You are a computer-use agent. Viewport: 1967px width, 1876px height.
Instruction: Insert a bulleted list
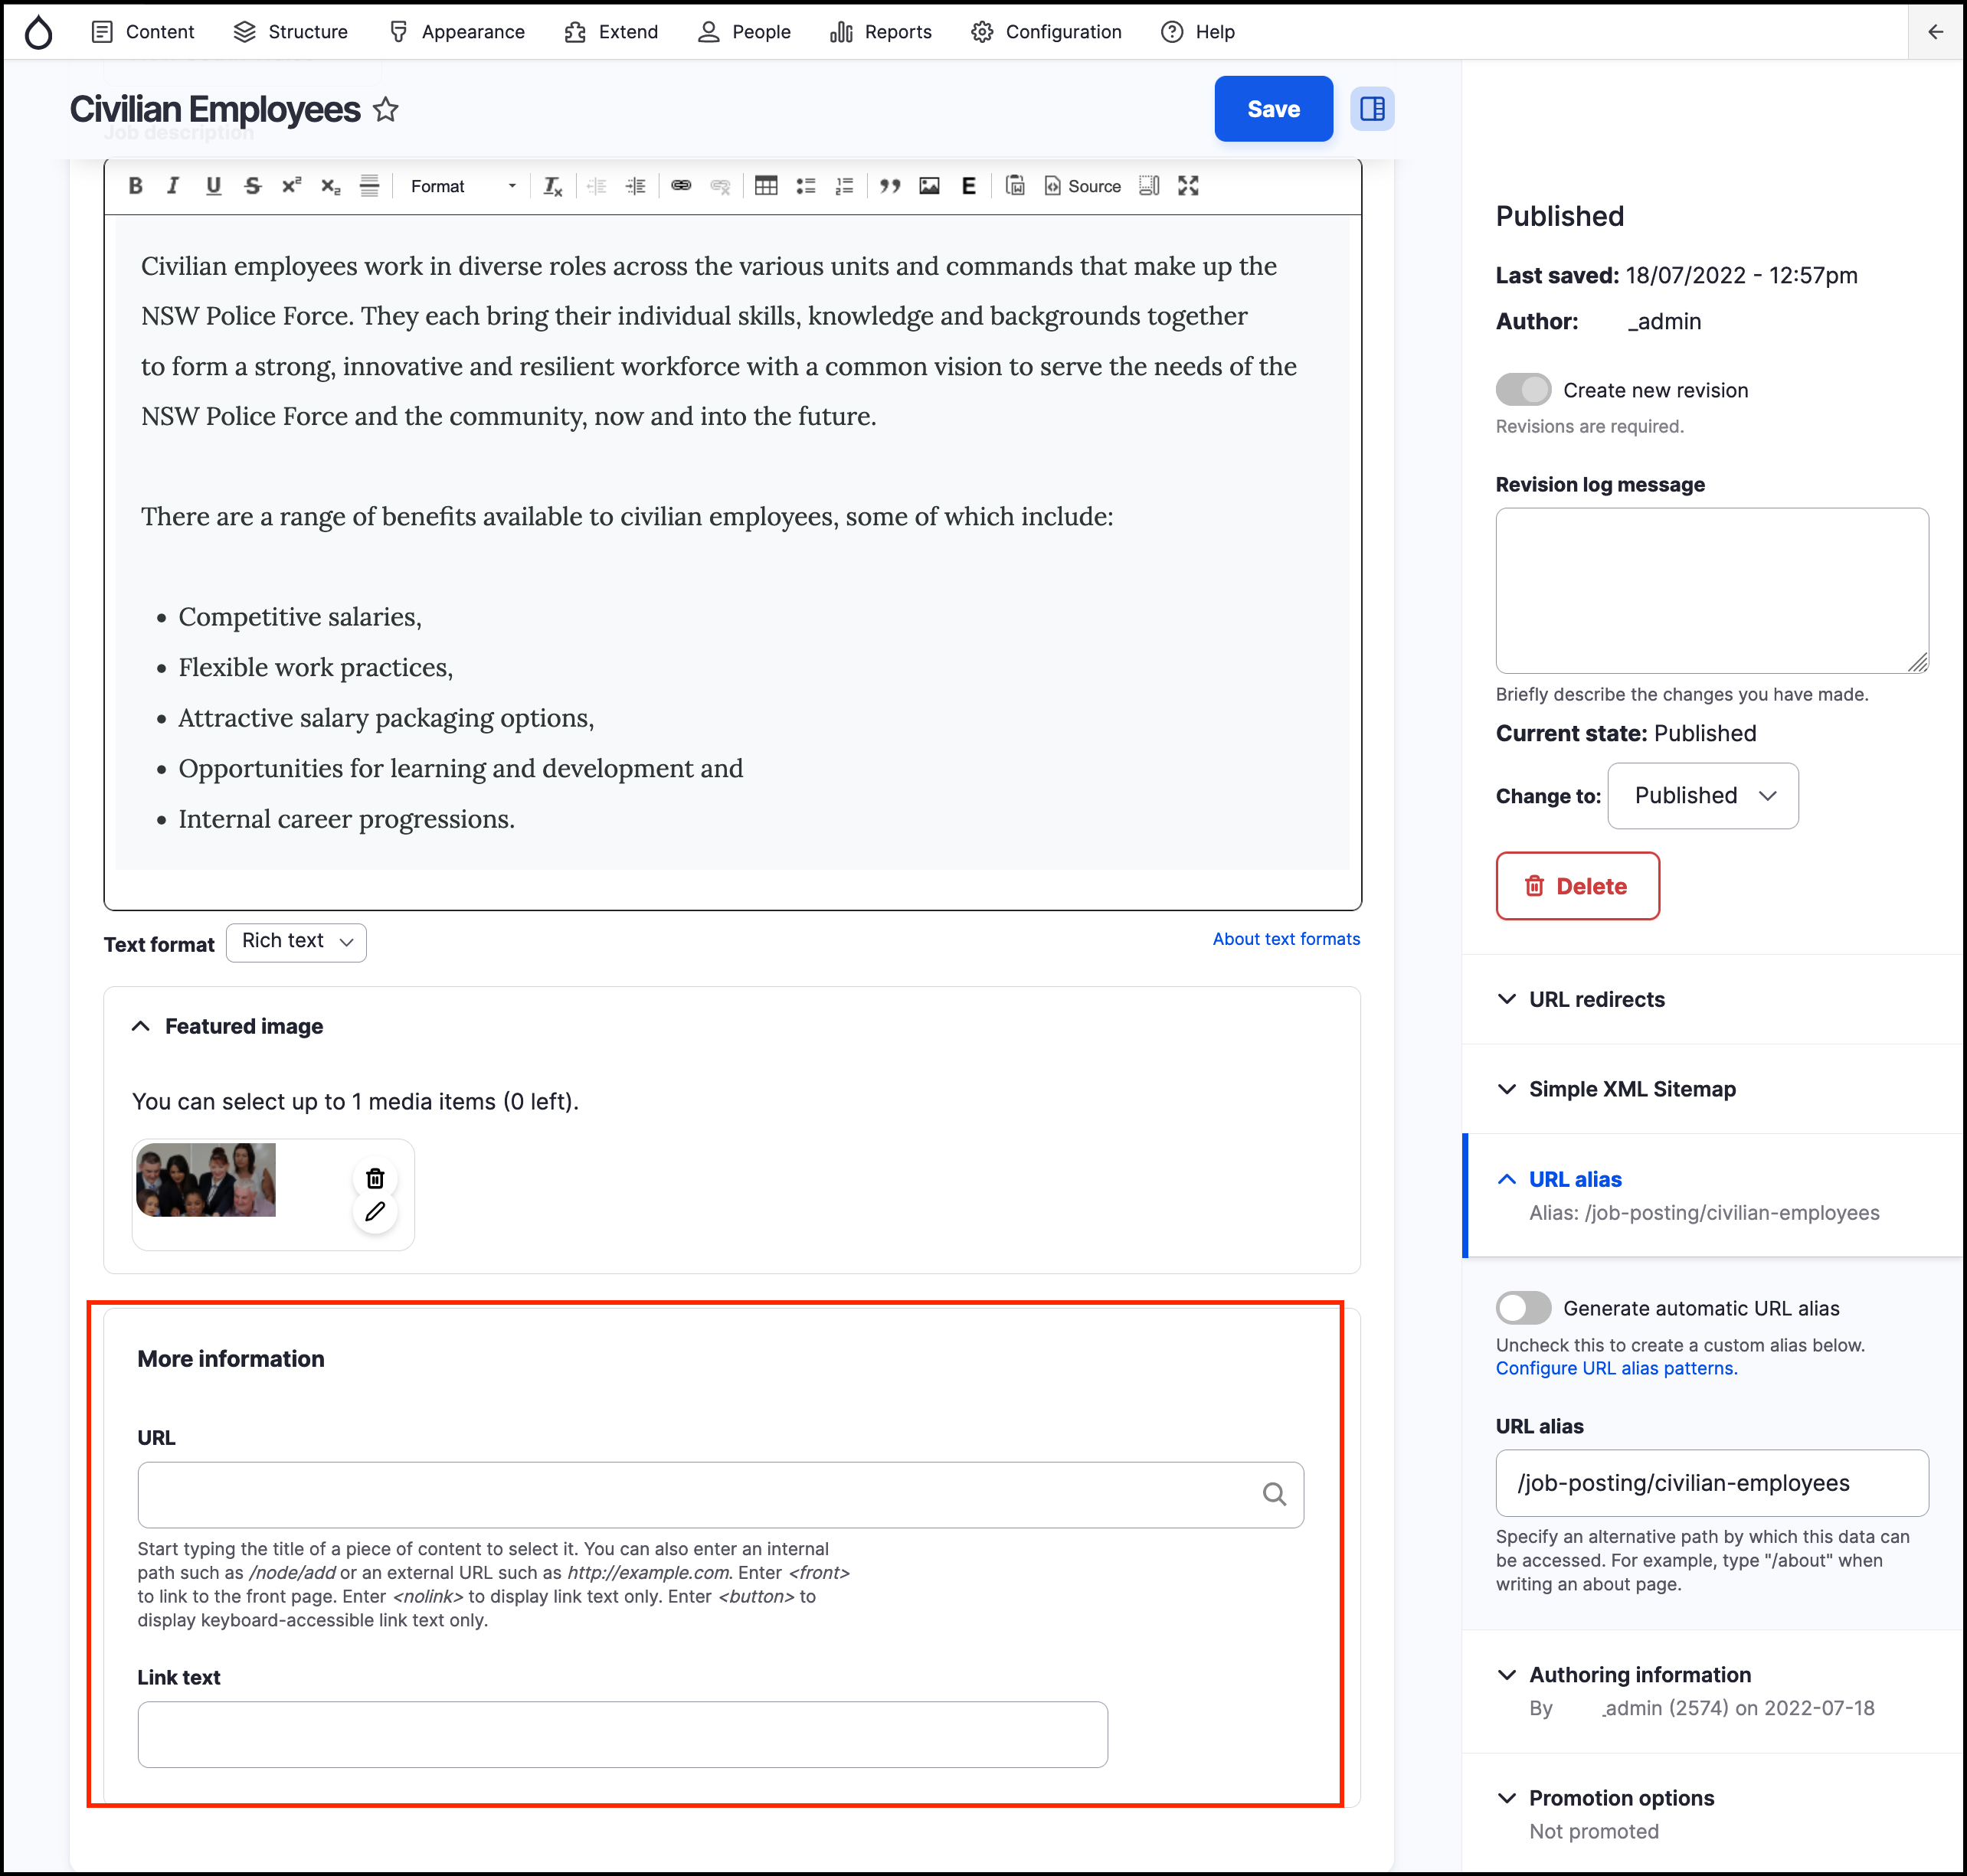(805, 186)
